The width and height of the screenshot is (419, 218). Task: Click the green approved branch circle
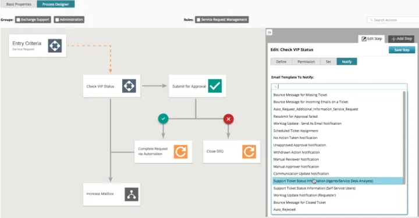(164, 119)
